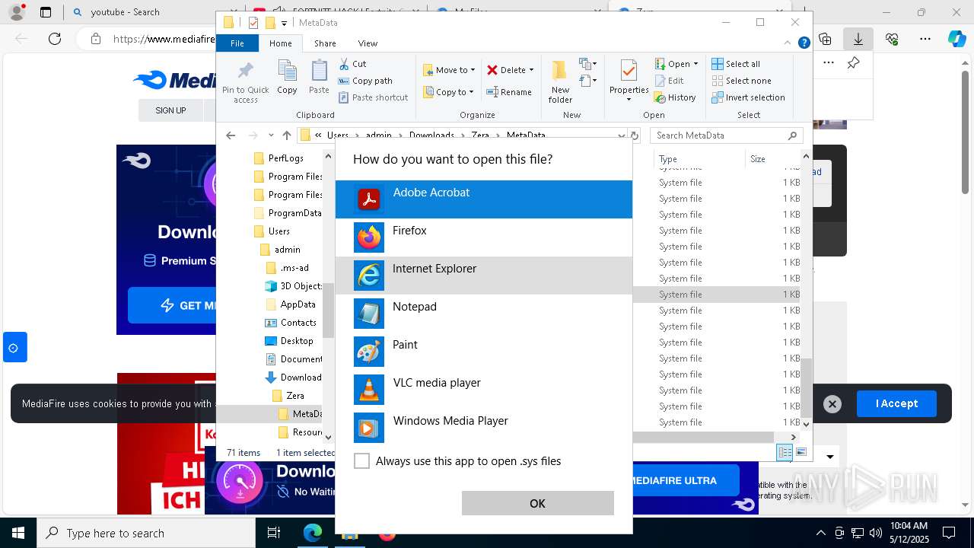The width and height of the screenshot is (974, 548).
Task: Select the ProgramData folder in tree
Action: pyautogui.click(x=287, y=213)
